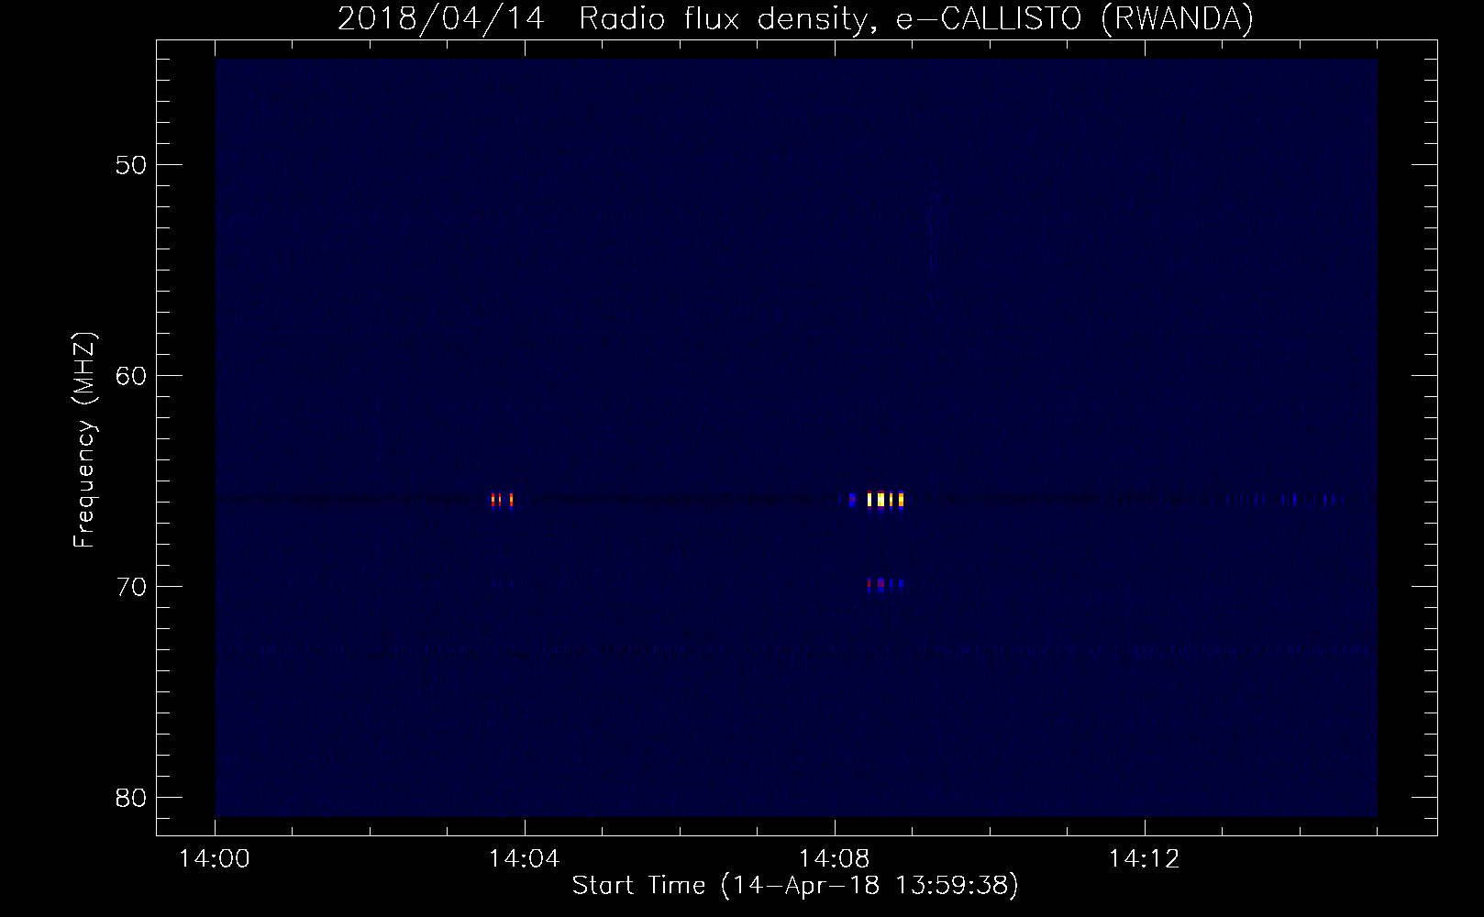Click the 'Start Time (14-Apr-18 13:59:38)' label
1484x917 pixels.
pyautogui.click(x=795, y=886)
